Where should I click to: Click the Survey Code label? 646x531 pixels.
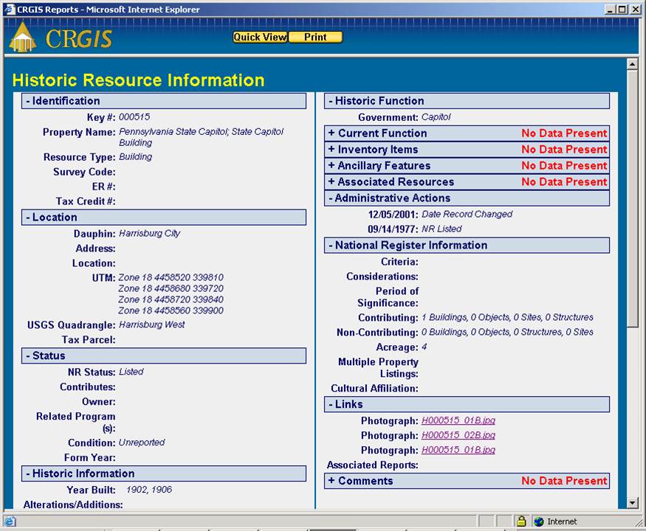[84, 172]
